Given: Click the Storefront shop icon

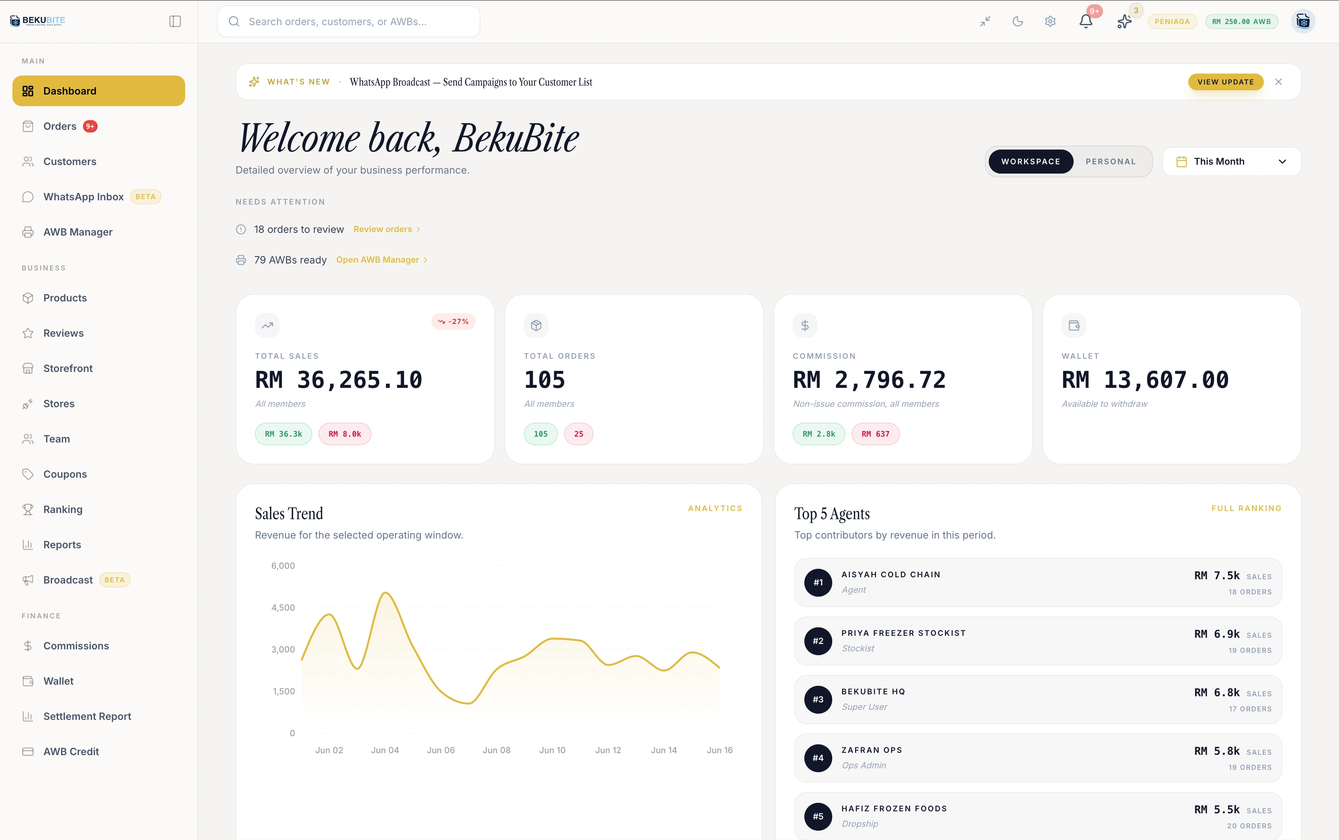Looking at the screenshot, I should [x=28, y=368].
